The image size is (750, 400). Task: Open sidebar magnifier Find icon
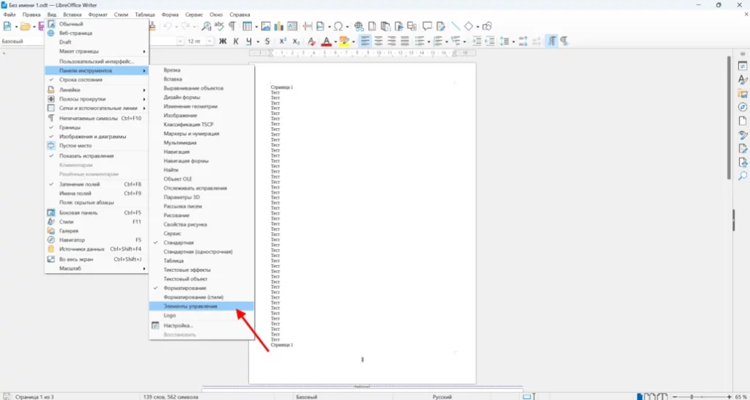(x=743, y=176)
